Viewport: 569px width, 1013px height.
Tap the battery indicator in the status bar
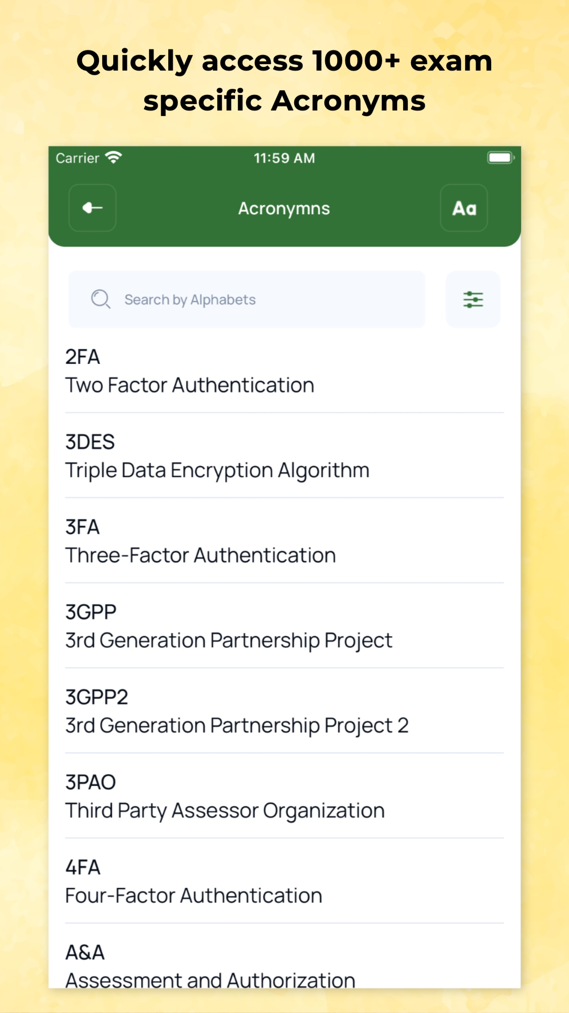pos(499,156)
